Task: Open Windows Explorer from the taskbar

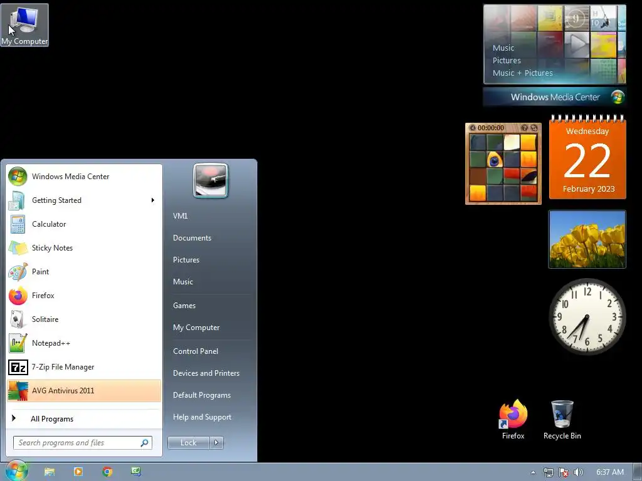Action: 50,472
